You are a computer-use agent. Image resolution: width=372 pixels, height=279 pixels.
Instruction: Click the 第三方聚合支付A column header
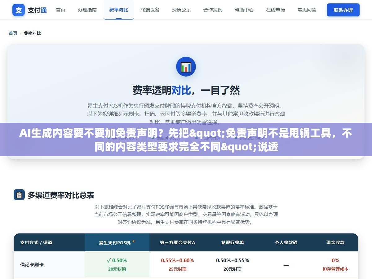(x=177, y=242)
